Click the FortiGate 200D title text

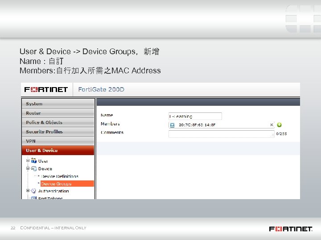pyautogui.click(x=101, y=89)
